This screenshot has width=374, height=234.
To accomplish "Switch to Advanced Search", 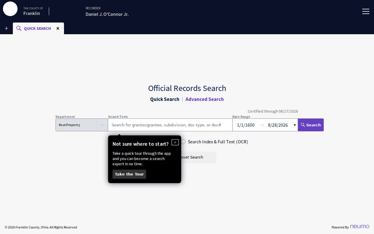I will pos(205,99).
